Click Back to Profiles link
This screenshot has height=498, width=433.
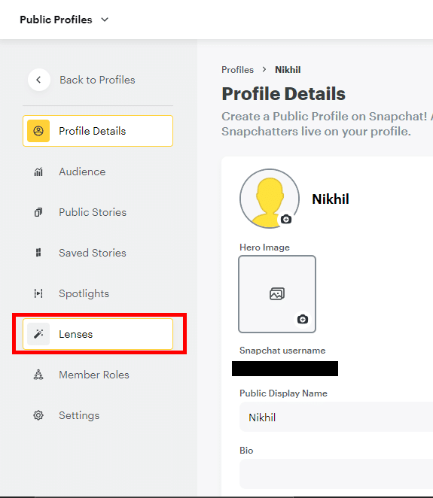(97, 80)
